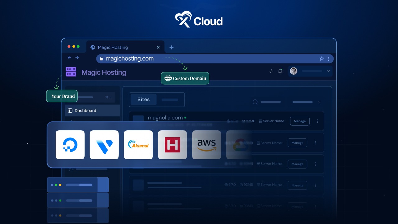Pick the Hetzner provider icon
398x224 pixels.
tap(172, 145)
